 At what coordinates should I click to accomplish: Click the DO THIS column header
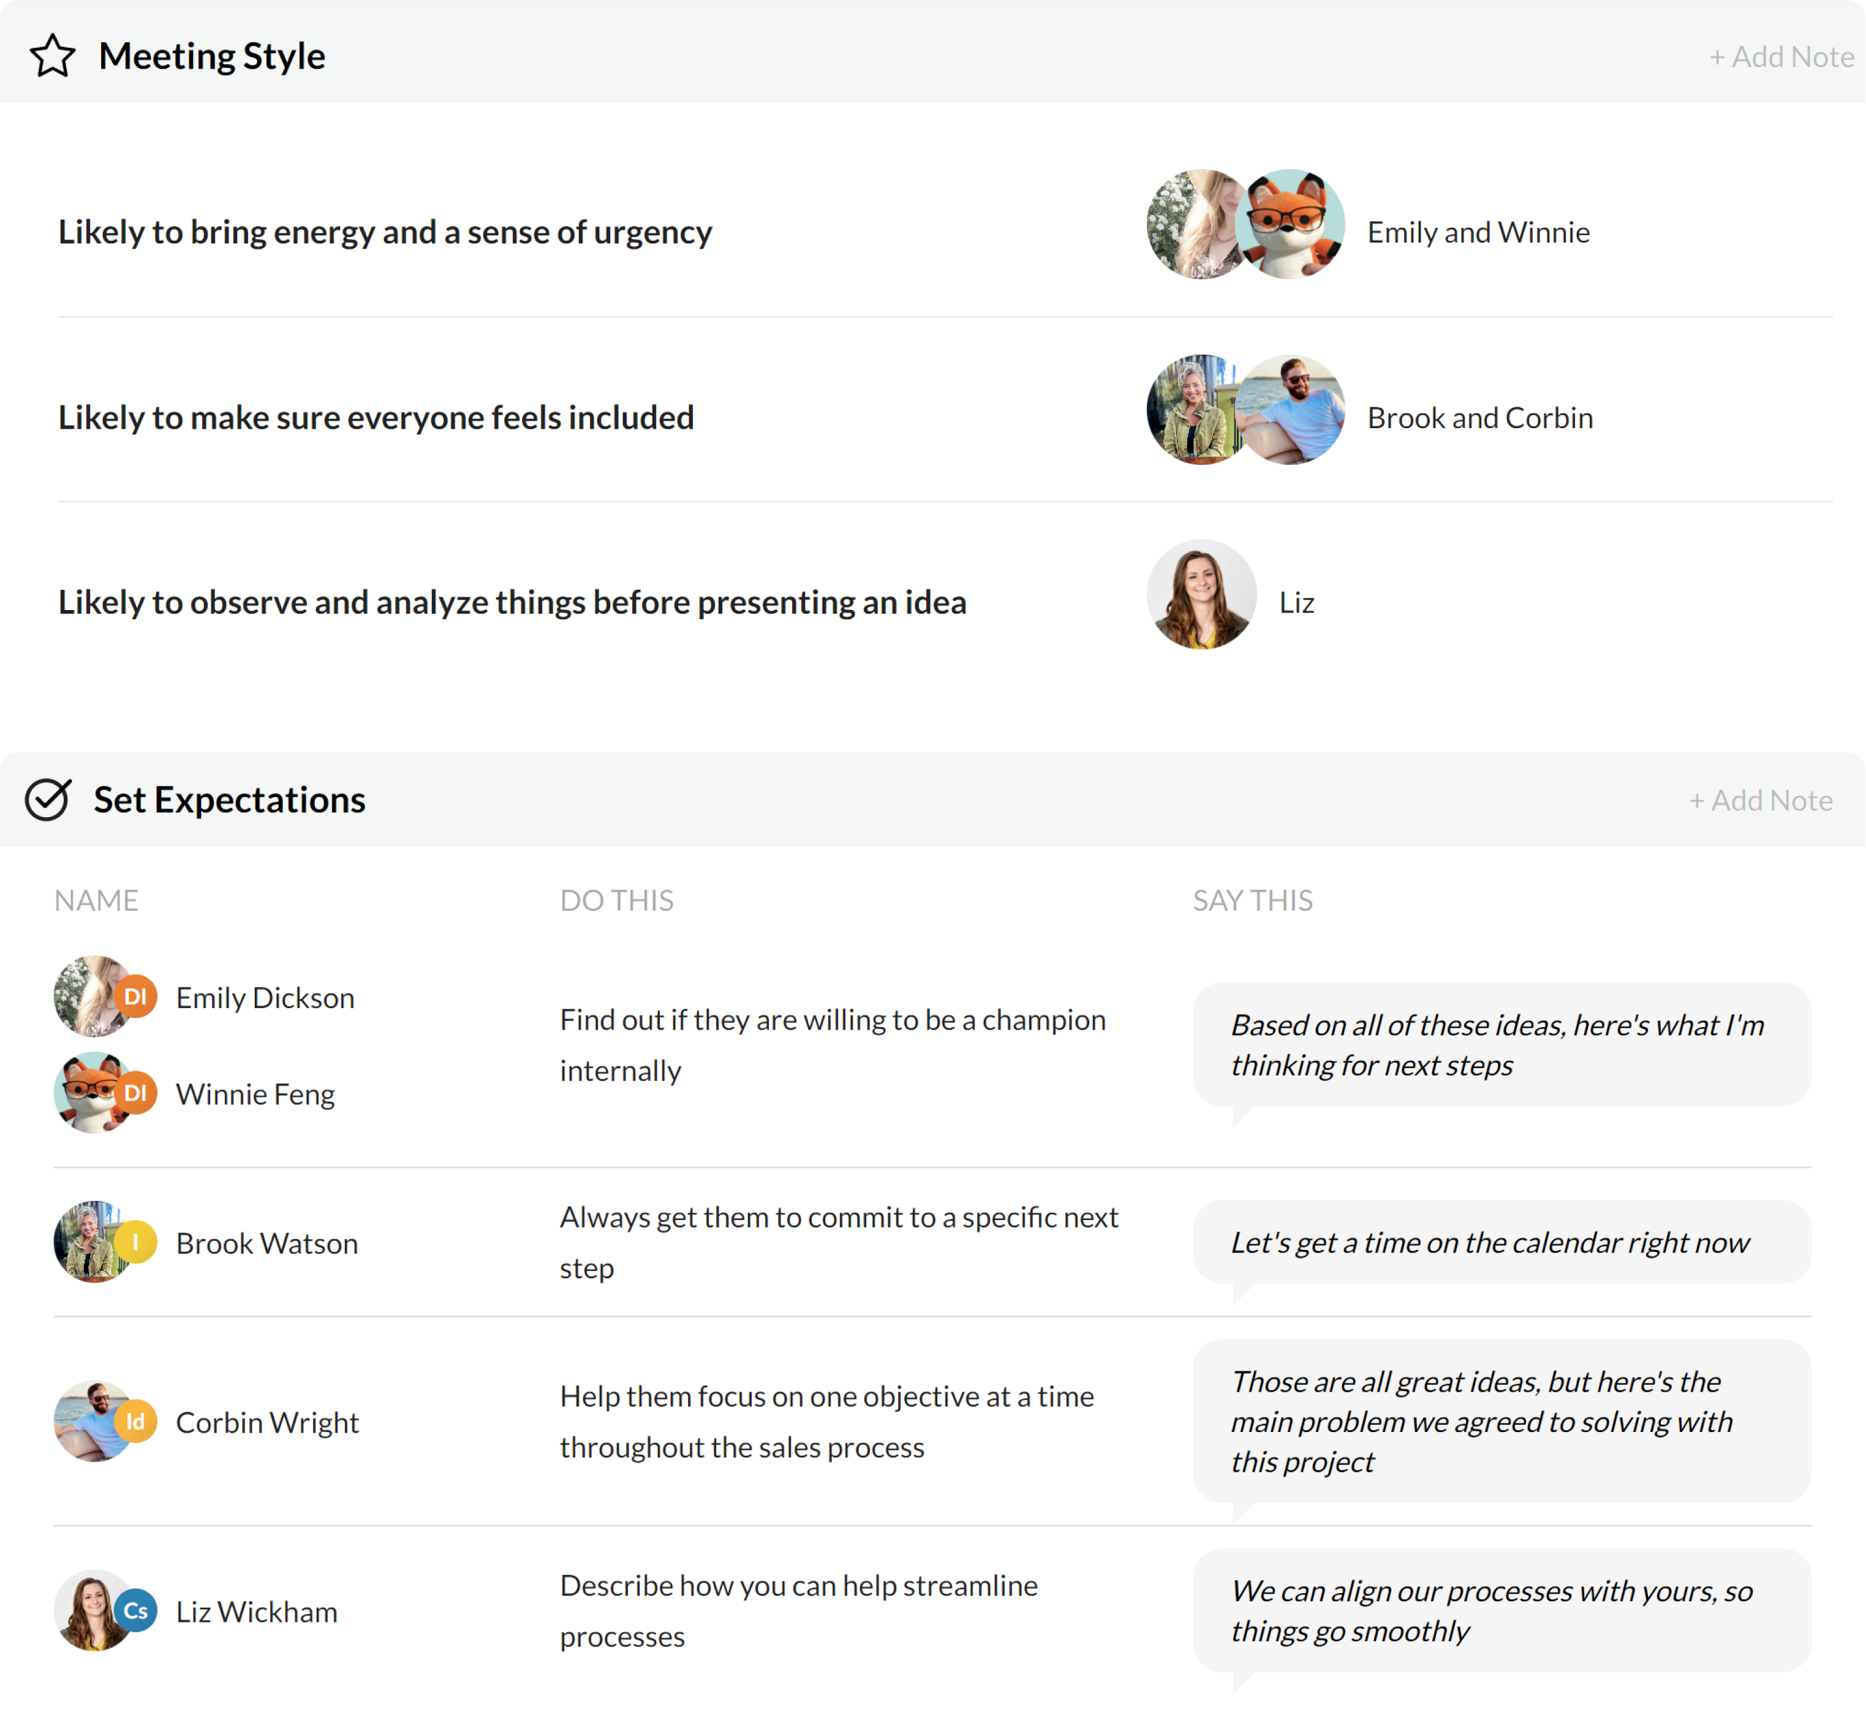616,900
